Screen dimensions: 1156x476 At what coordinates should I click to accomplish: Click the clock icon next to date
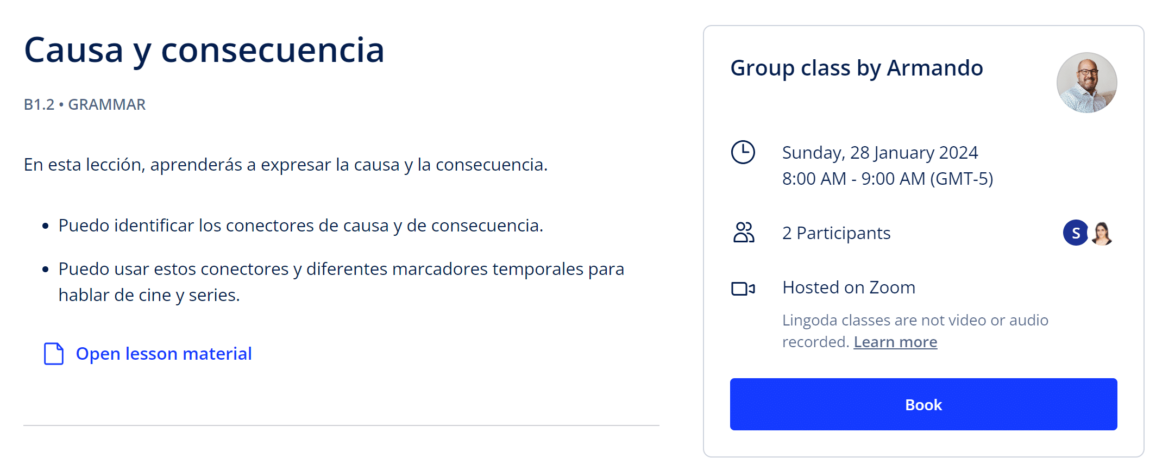point(743,152)
